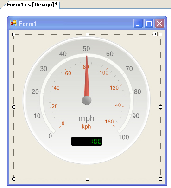This screenshot has width=171, height=188.
Task: Click the top-center selection handle of gauge
Action: [87, 34]
